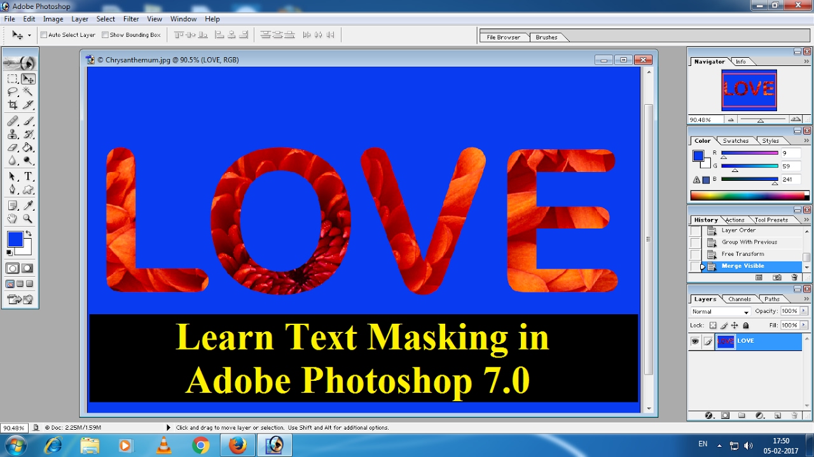The width and height of the screenshot is (814, 457).
Task: Open the Fill slider arrow
Action: (x=804, y=325)
